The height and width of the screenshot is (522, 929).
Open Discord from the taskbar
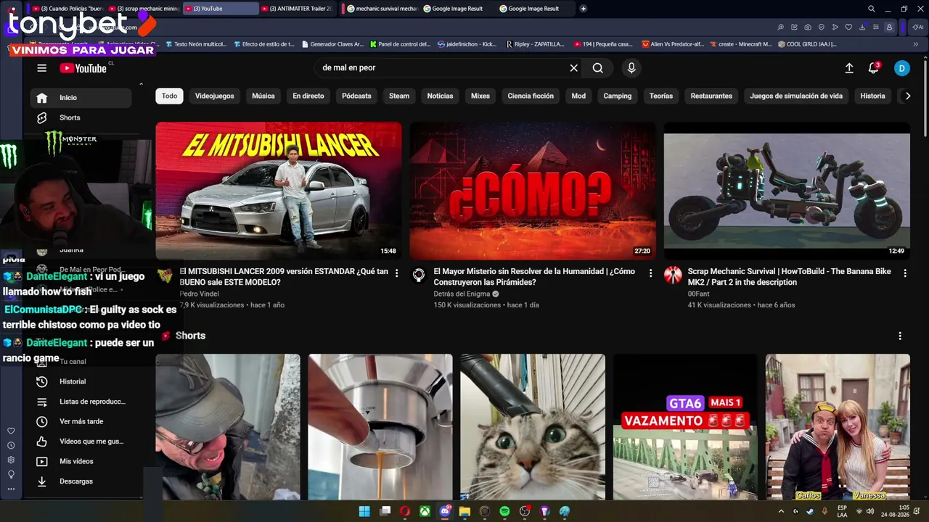(445, 511)
